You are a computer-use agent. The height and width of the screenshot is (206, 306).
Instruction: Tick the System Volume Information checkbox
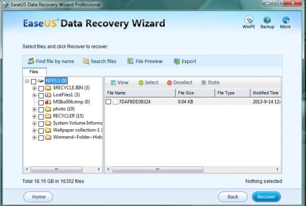pos(41,124)
